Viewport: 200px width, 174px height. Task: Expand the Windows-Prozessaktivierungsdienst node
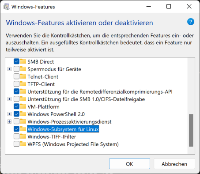[9, 121]
